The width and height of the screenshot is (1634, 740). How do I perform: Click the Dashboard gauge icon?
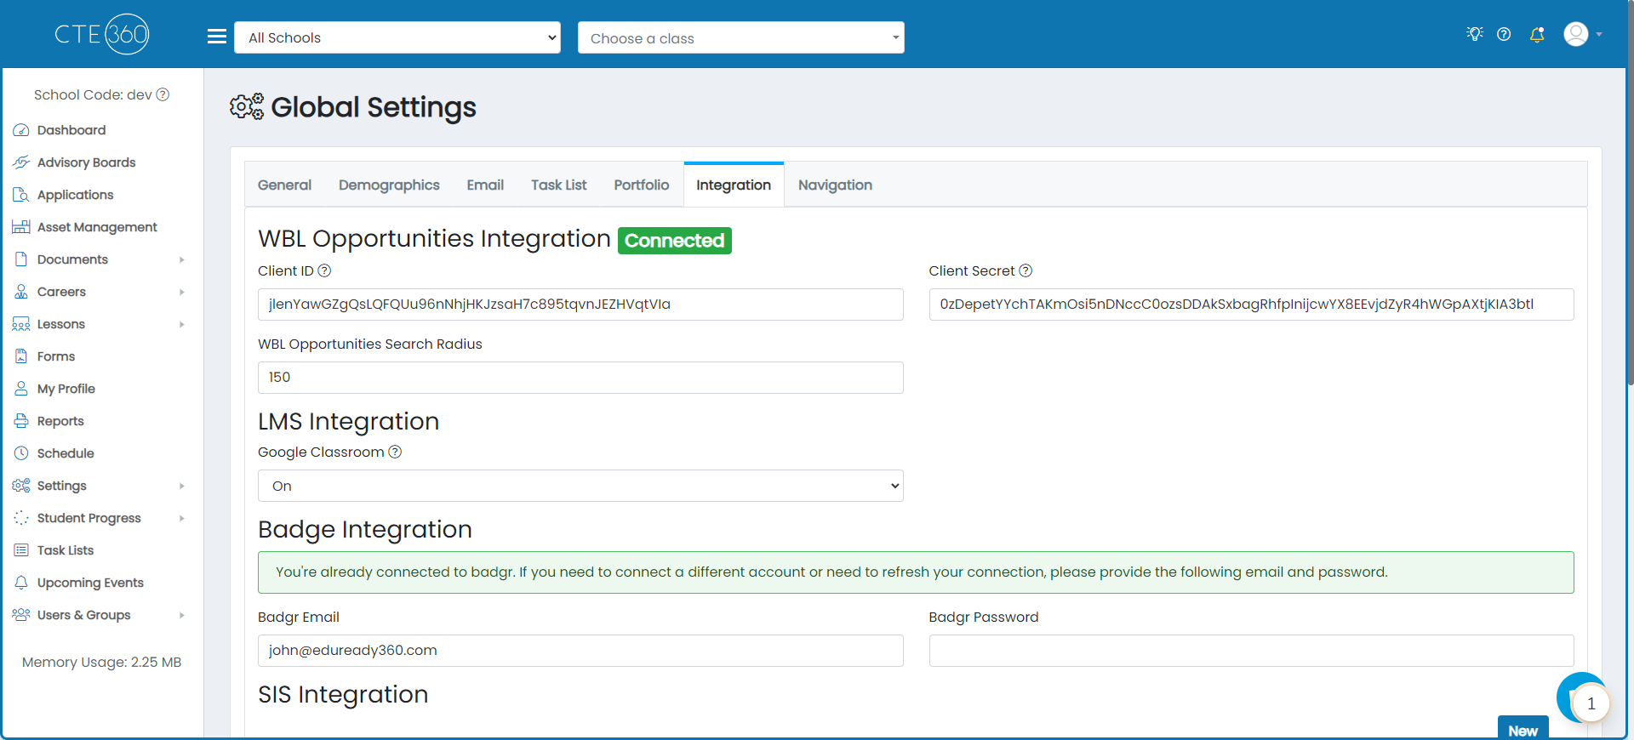[x=21, y=130]
